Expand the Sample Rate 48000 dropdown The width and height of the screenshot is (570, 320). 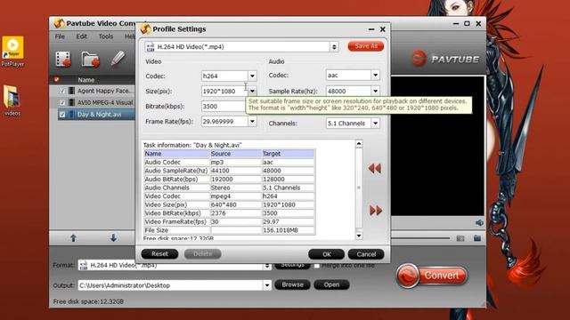coord(375,91)
